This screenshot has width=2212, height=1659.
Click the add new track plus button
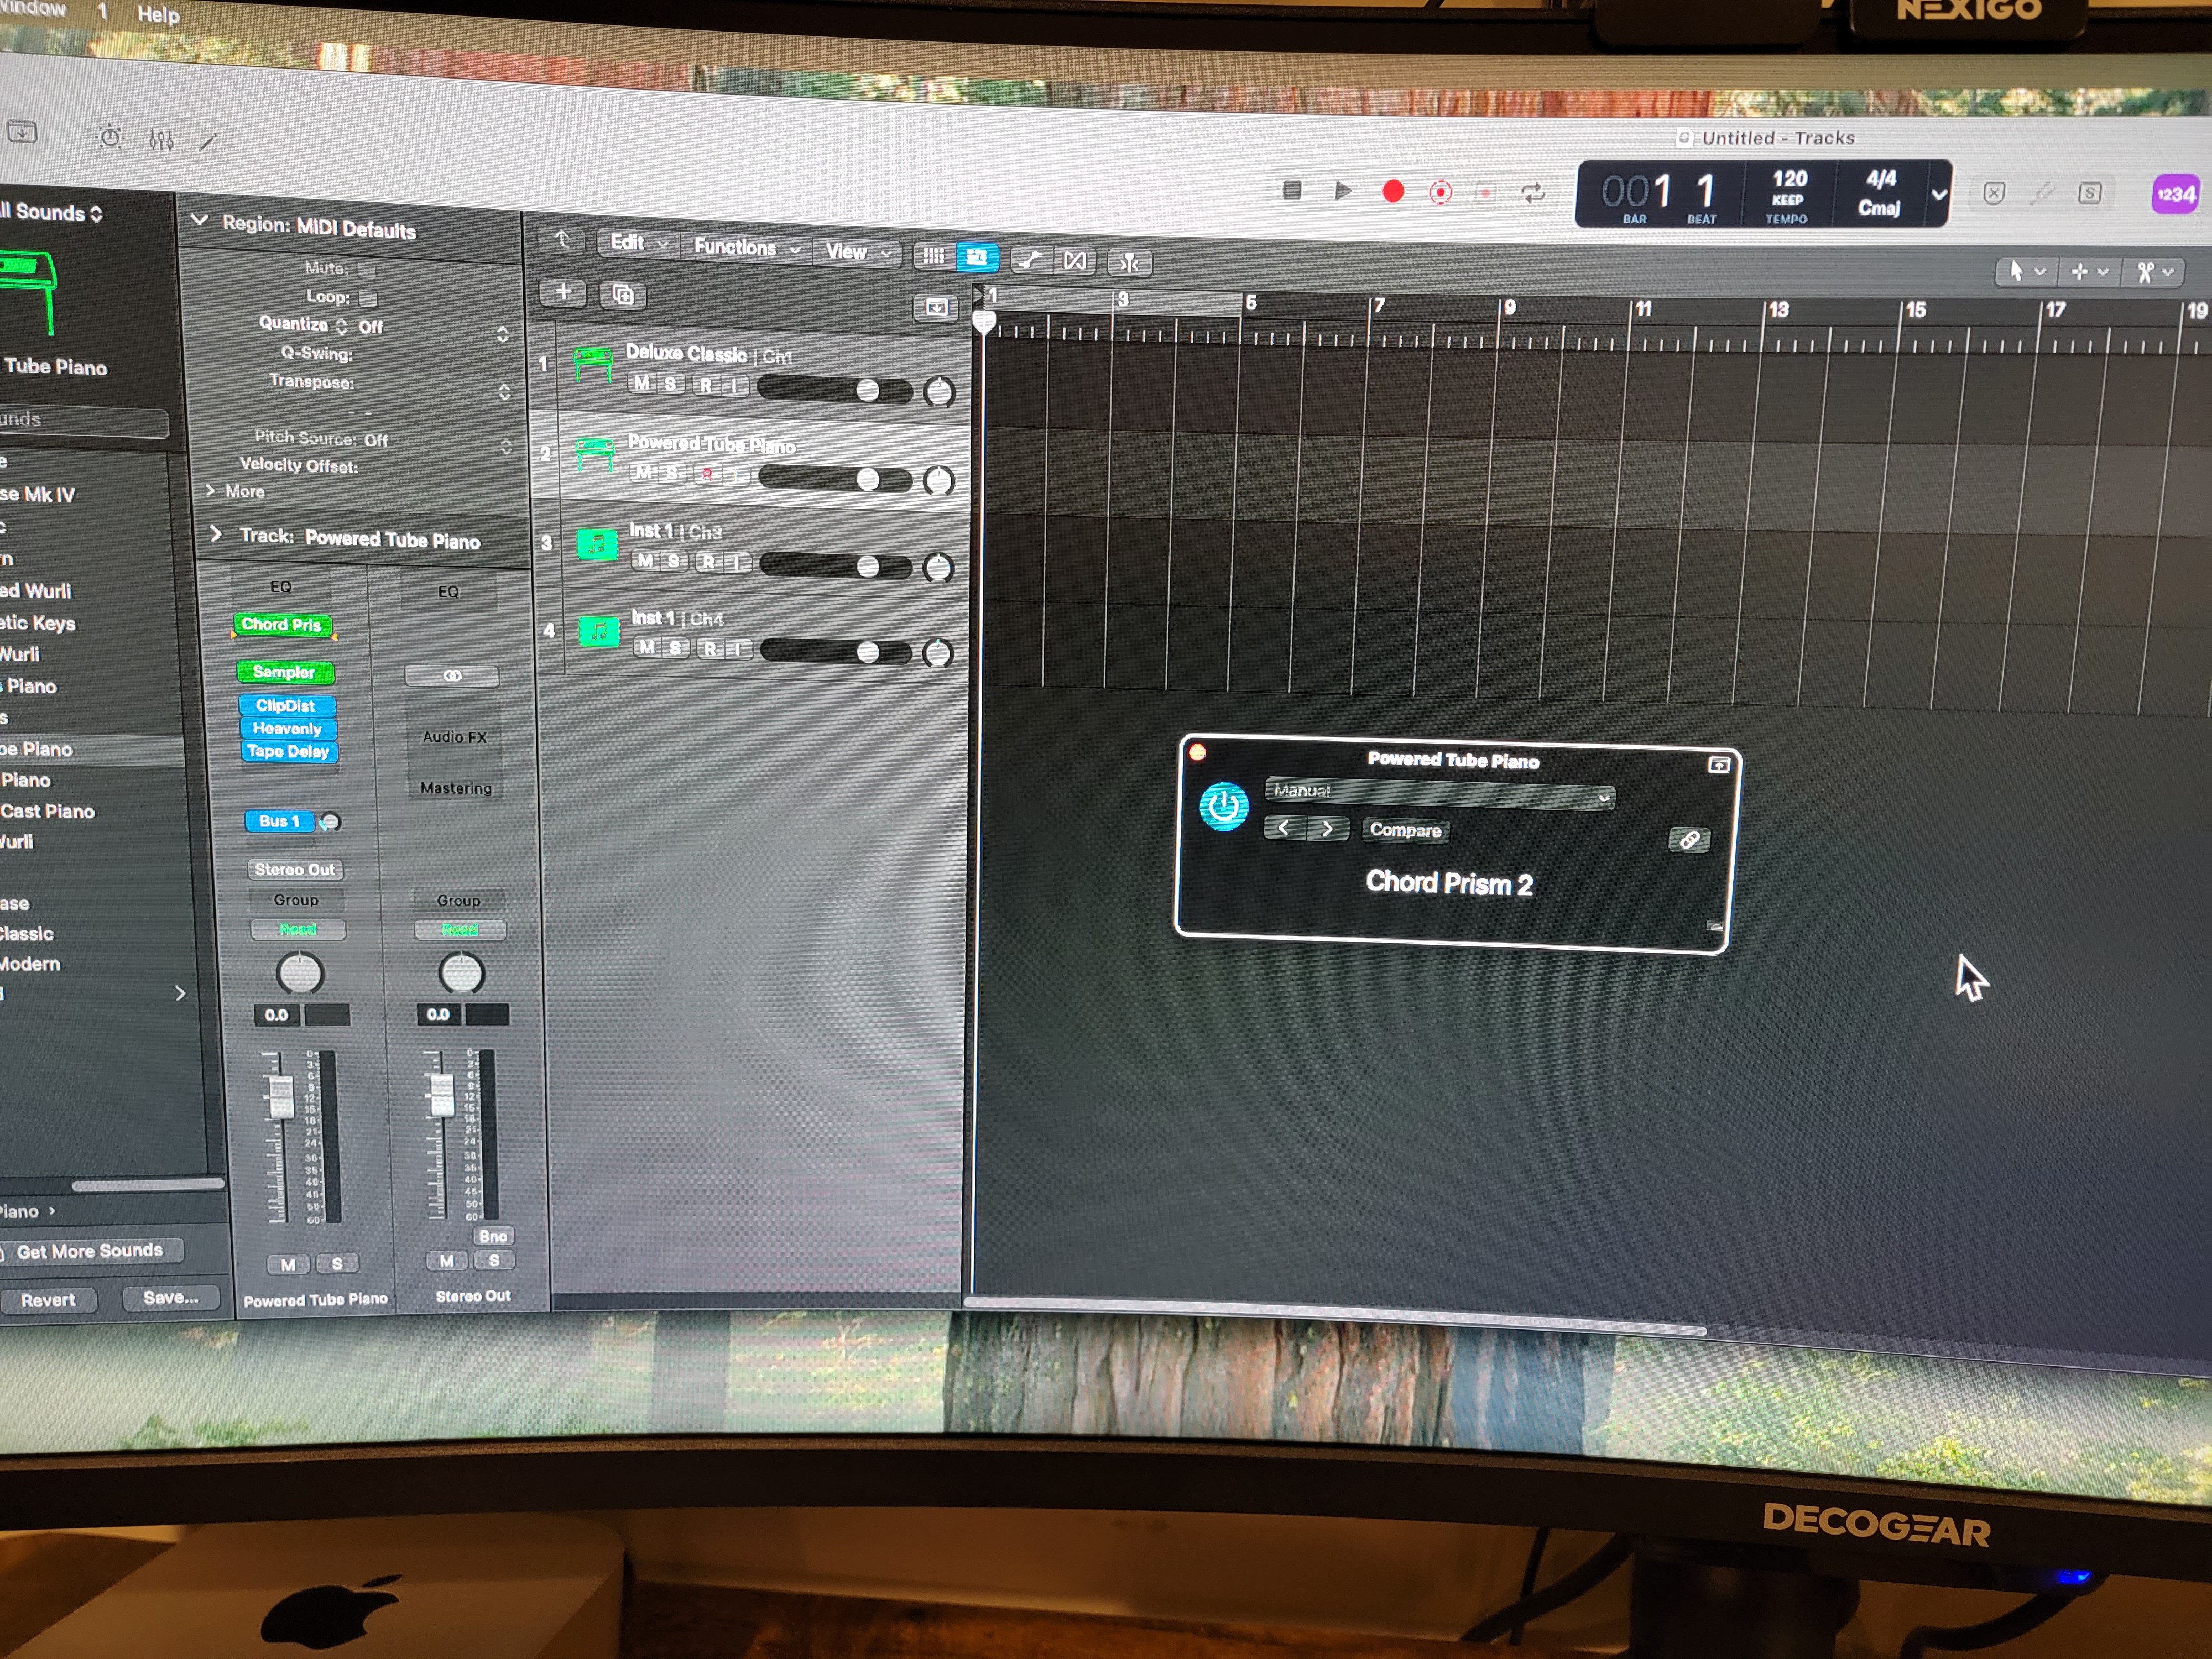pos(563,291)
